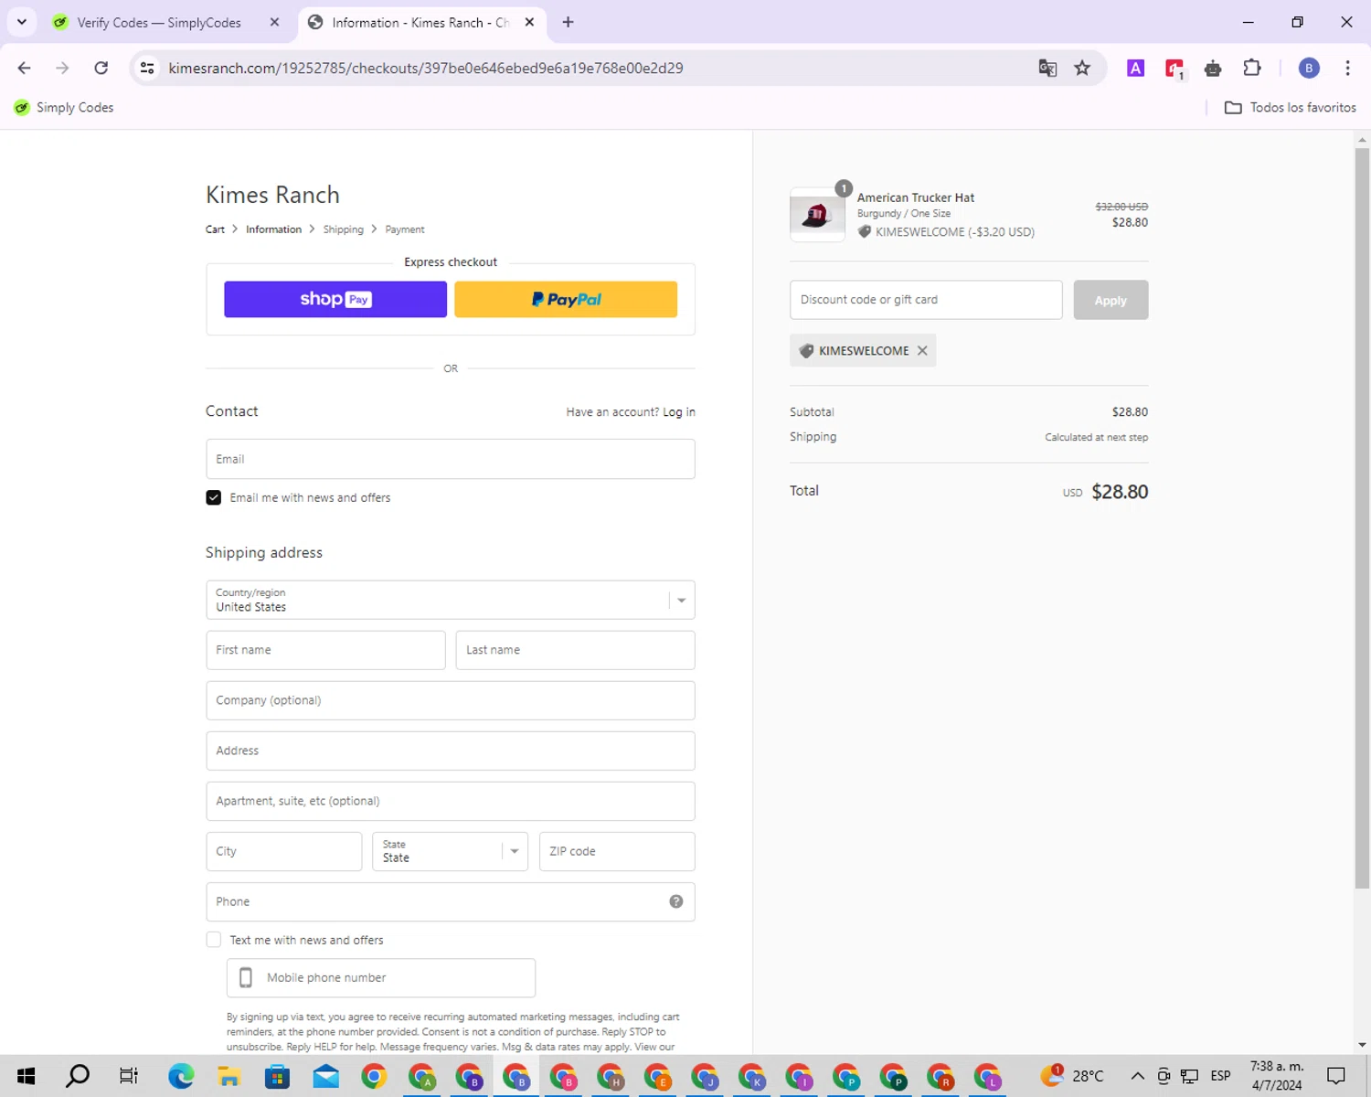
Task: Check out with PayPal
Action: tap(566, 299)
